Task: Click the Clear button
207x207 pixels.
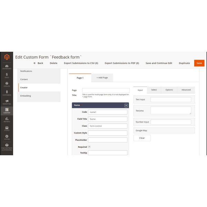Action: click(x=142, y=138)
